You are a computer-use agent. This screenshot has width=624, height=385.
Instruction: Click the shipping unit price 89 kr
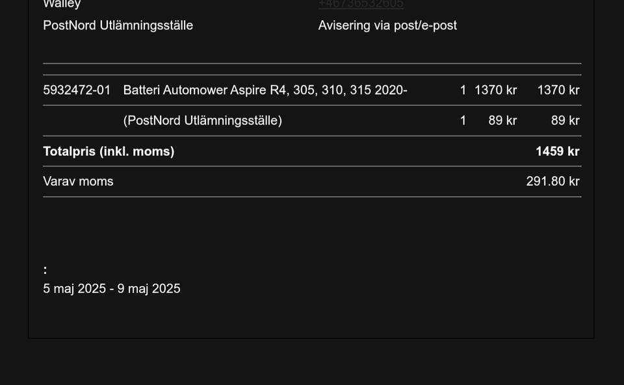[x=502, y=120]
